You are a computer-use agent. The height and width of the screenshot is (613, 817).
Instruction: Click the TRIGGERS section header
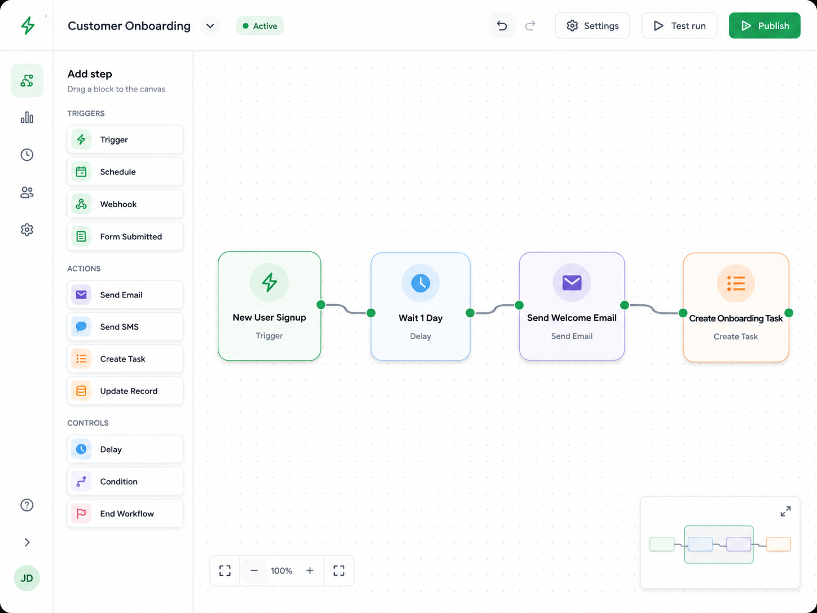click(x=86, y=113)
